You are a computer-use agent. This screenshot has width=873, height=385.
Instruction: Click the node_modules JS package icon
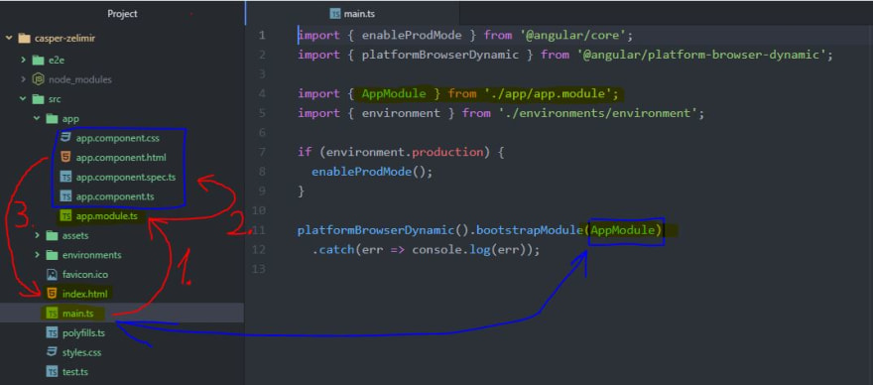point(39,79)
